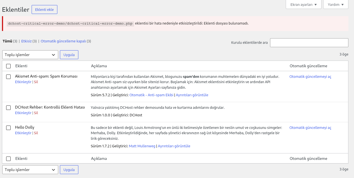Open the bottom Toplu işlemler dropdown

coord(30,170)
